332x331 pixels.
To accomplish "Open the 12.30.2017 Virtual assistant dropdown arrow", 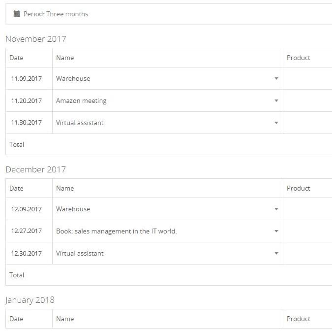I will pos(276,253).
